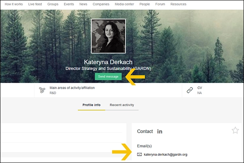Viewport: 244px width, 163px height.
Task: Click the main areas of activity icon
Action: 42,90
